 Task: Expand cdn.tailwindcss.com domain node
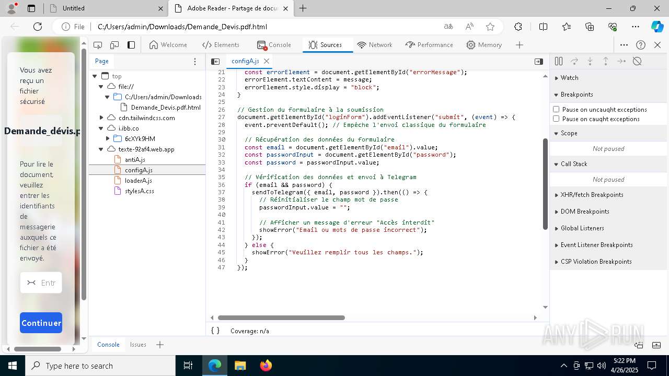[x=101, y=118]
